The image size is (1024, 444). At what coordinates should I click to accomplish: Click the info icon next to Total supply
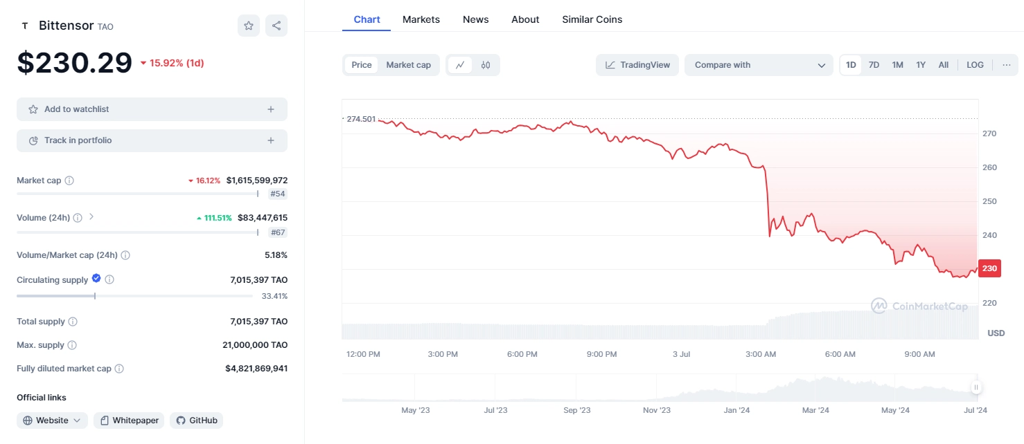pyautogui.click(x=73, y=322)
